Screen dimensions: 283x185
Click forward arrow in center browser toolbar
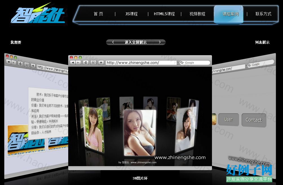[x=78, y=63]
